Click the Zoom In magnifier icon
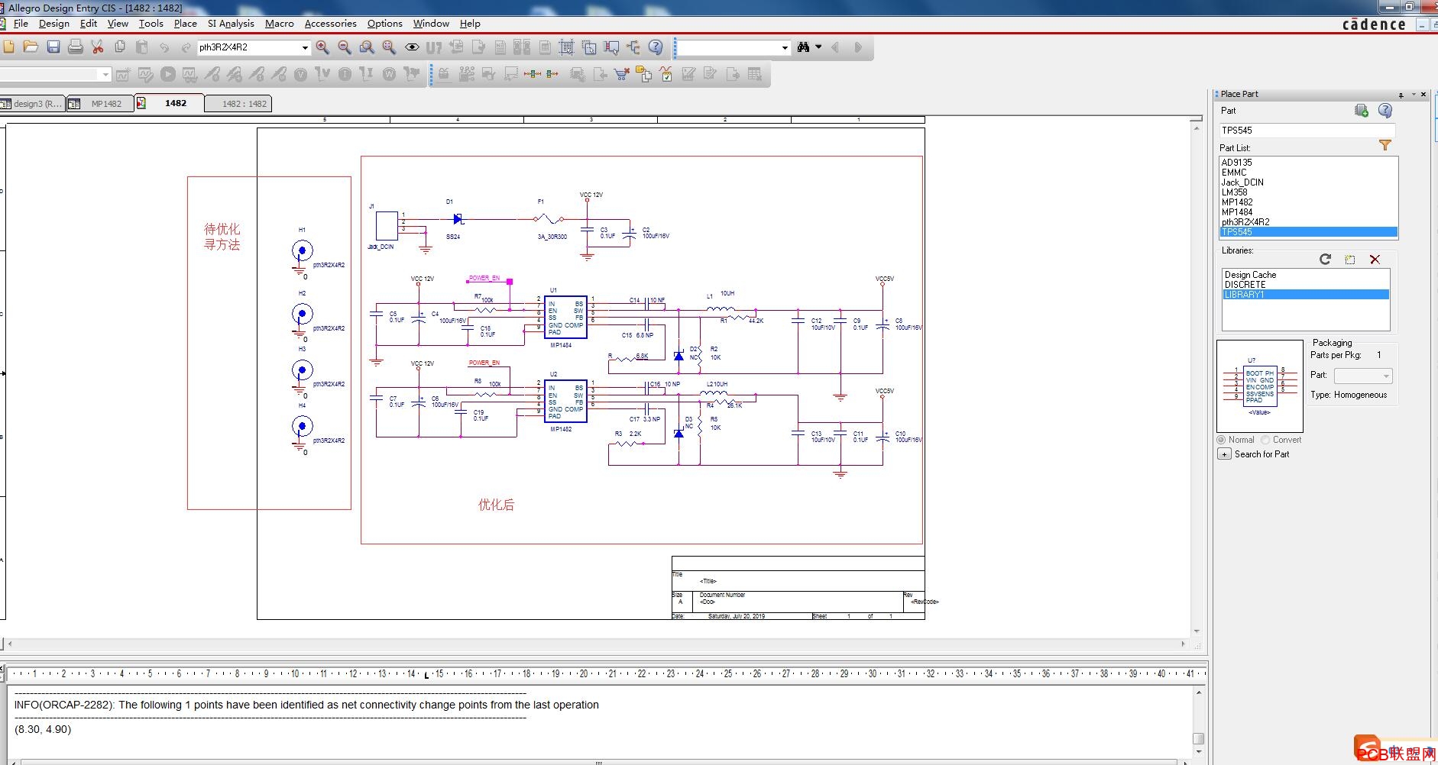1438x765 pixels. (322, 47)
